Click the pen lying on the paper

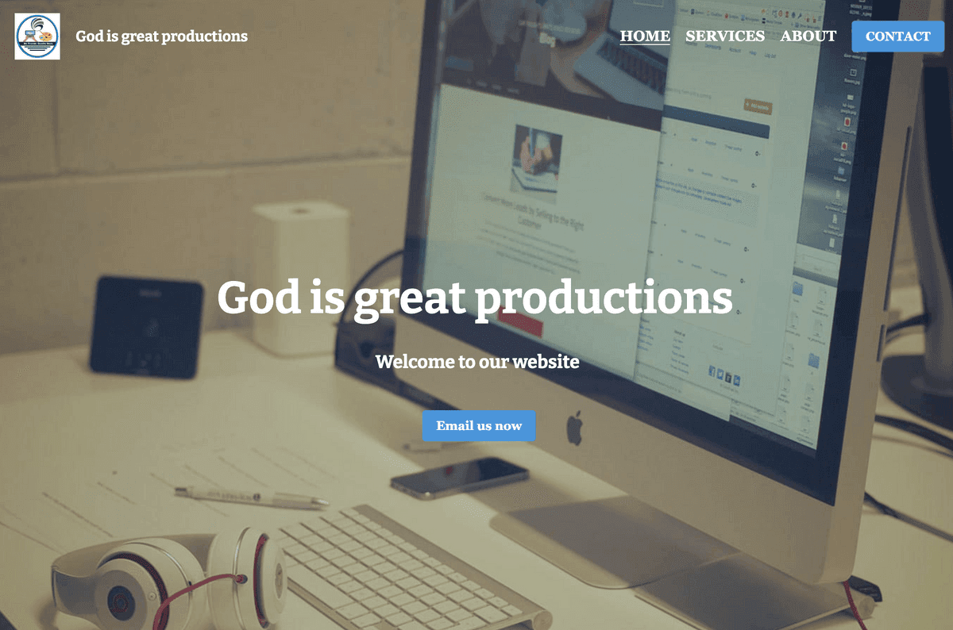click(x=251, y=497)
